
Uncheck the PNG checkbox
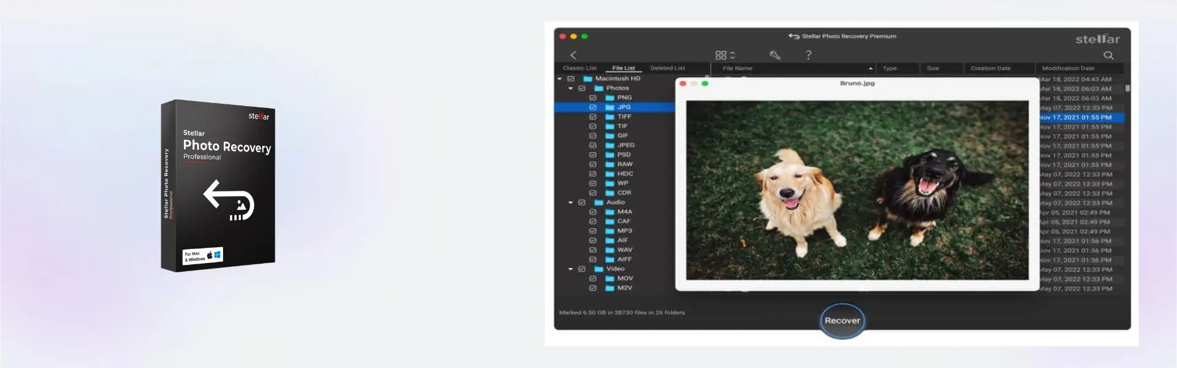pyautogui.click(x=593, y=98)
